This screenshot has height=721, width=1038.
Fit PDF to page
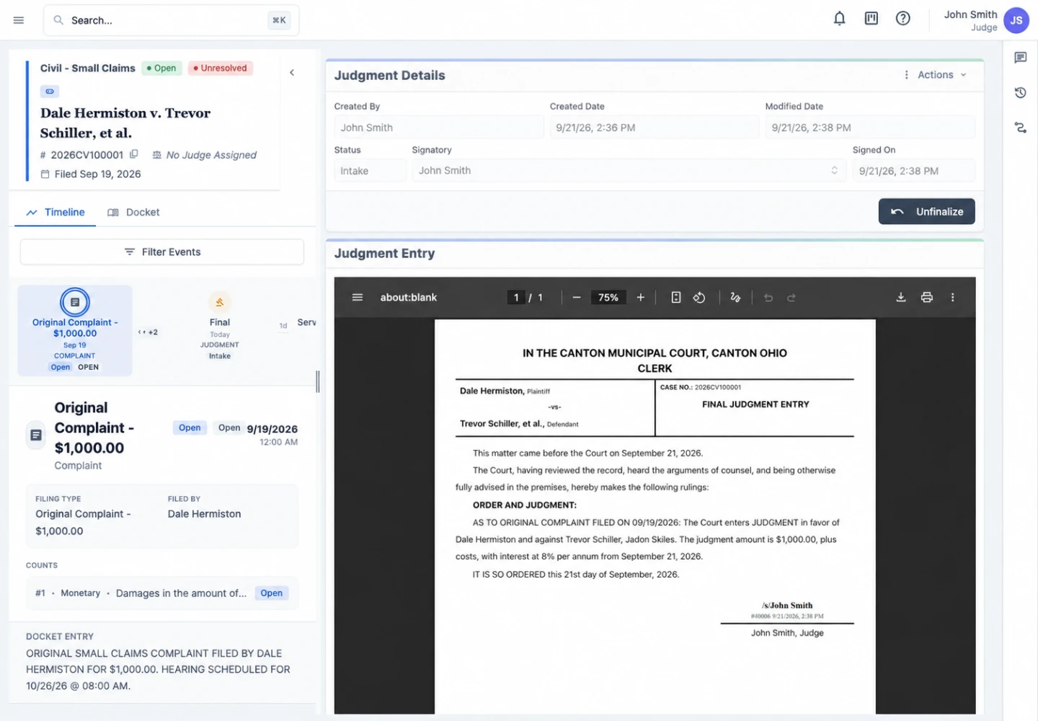pyautogui.click(x=675, y=297)
